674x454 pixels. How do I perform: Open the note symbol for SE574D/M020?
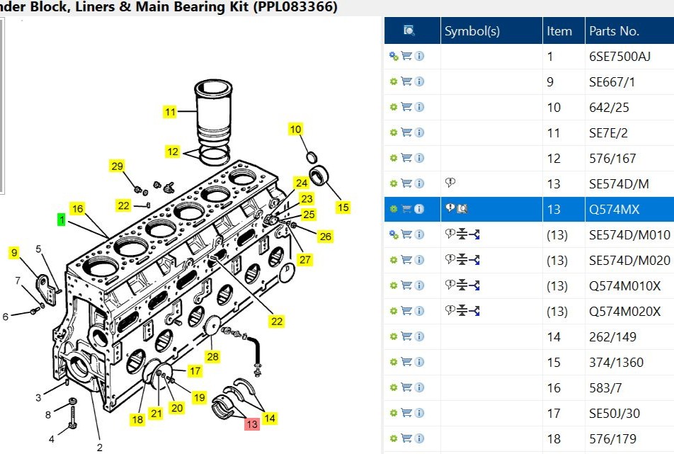(x=450, y=259)
